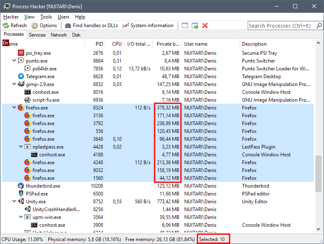Sort by I/O total column header
This screenshot has width=324, height=244.
click(x=139, y=44)
